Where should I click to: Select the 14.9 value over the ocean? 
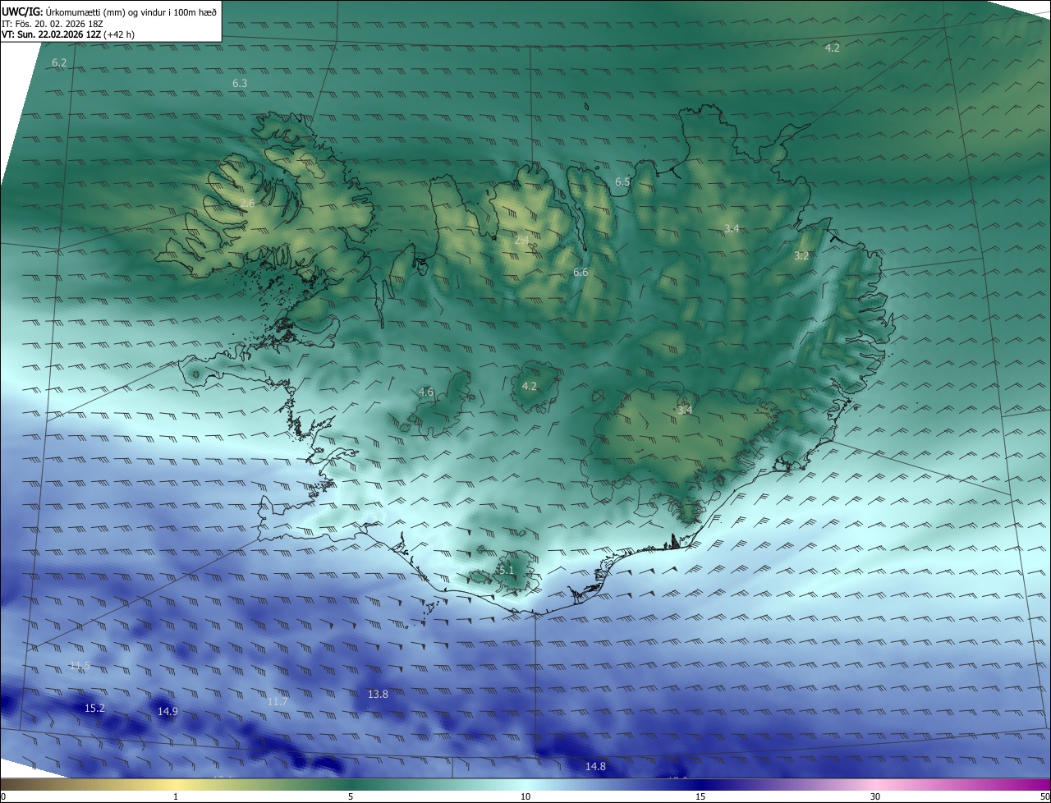[x=168, y=712]
